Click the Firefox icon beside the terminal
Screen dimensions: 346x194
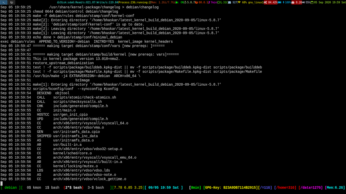(12, 2)
